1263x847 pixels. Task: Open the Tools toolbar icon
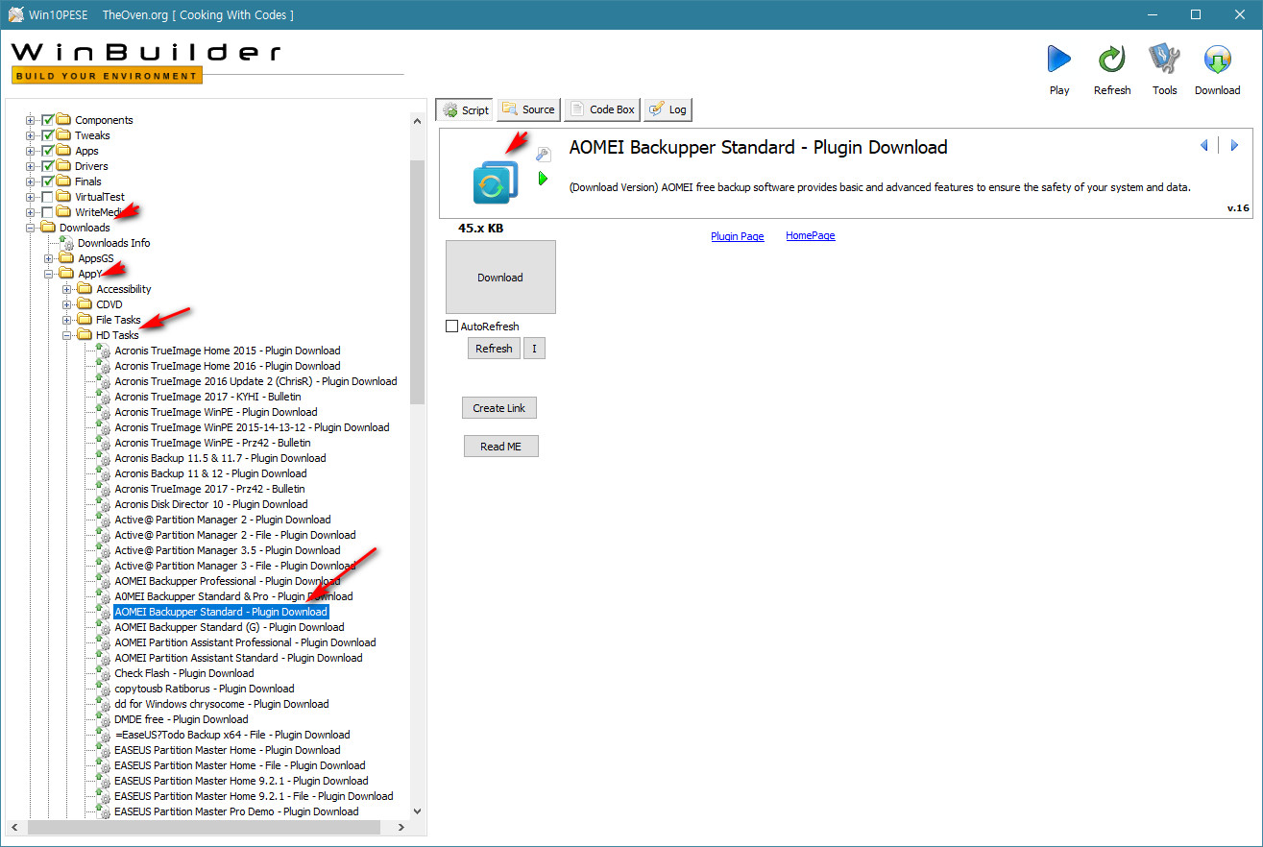(1165, 60)
